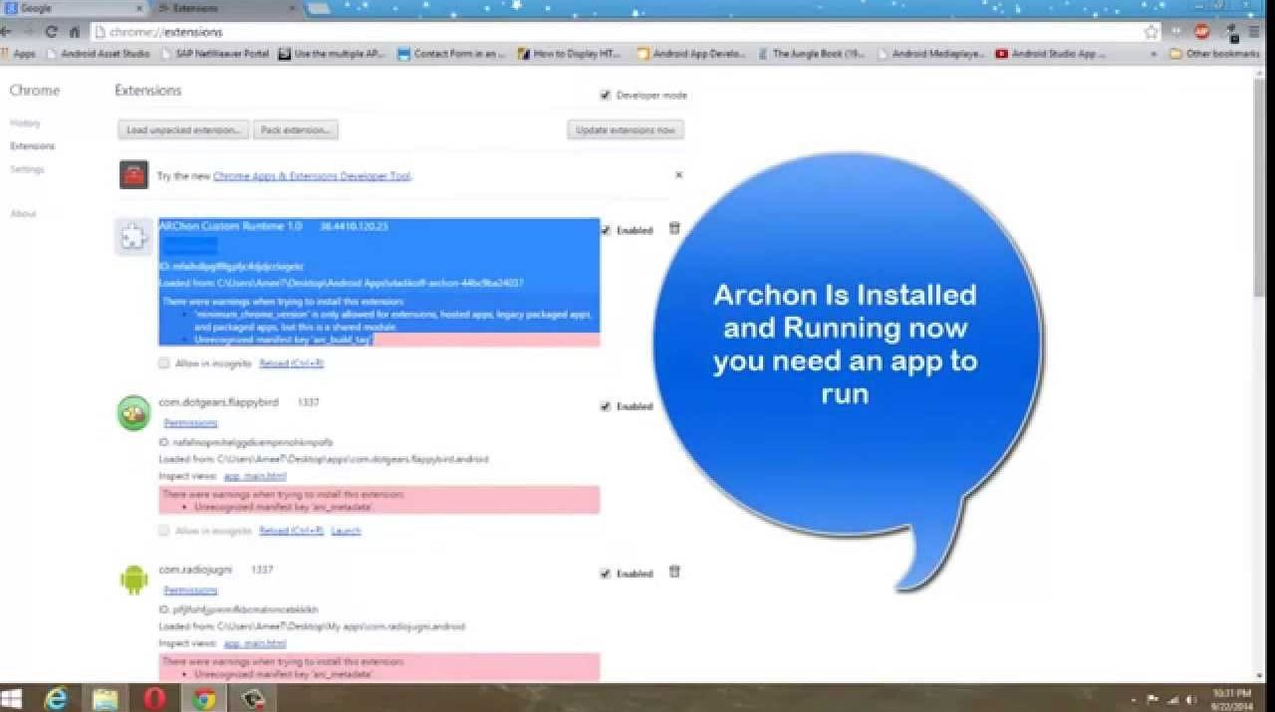Check Allow in incognito for ARChon runtime
This screenshot has width=1275, height=712.
click(x=164, y=363)
